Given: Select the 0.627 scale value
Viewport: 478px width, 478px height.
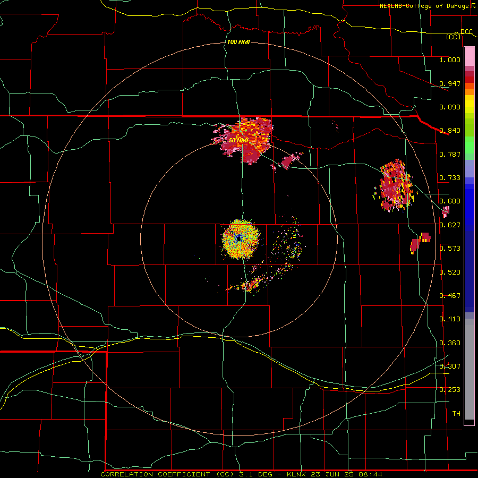Looking at the screenshot, I should click(450, 225).
